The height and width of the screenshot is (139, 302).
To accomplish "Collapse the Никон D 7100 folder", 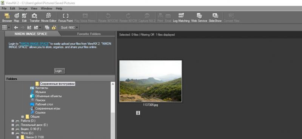I will [17, 137].
